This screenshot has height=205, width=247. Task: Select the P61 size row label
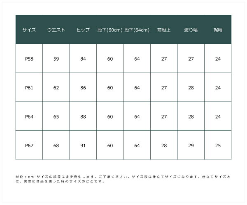point(29,88)
